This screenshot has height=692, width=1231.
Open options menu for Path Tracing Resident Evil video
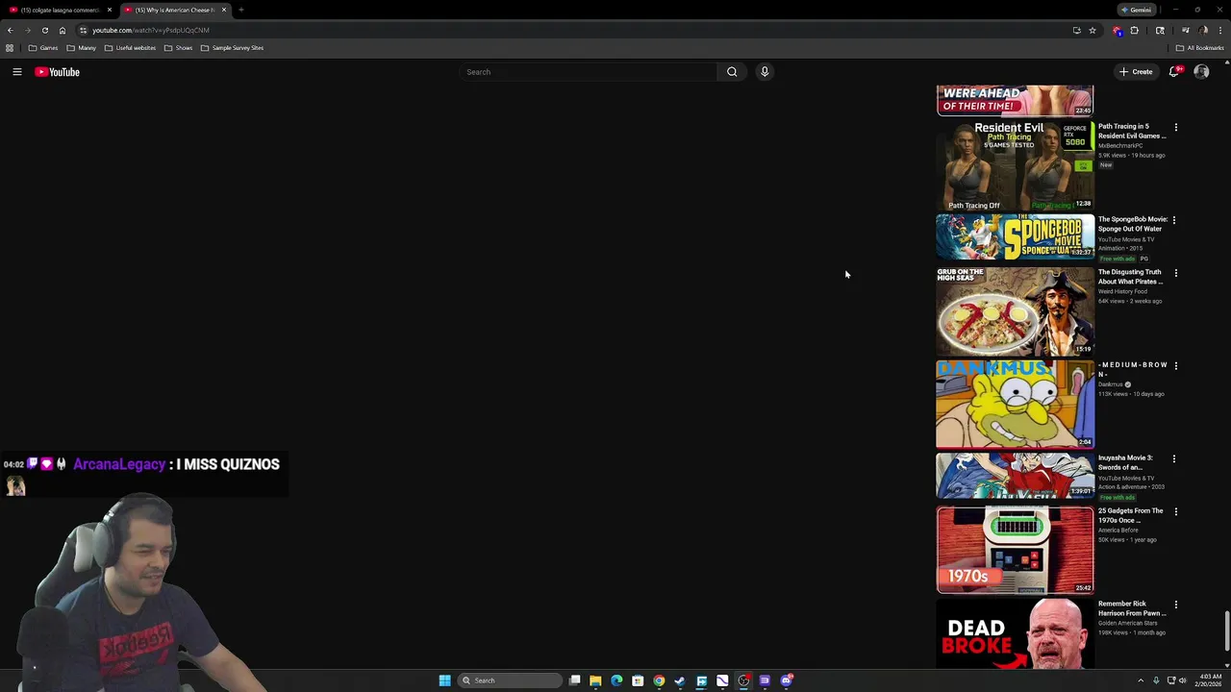pos(1175,127)
